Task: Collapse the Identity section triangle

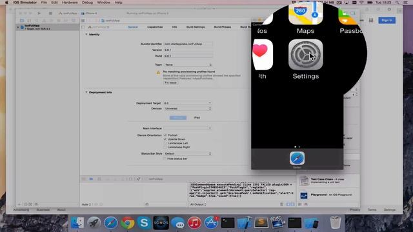Action: (x=86, y=34)
